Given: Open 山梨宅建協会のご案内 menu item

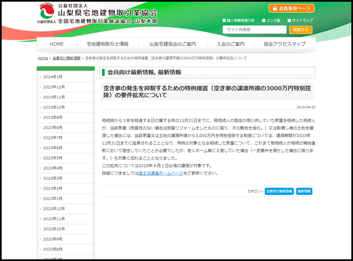Looking at the screenshot, I should click(173, 44).
